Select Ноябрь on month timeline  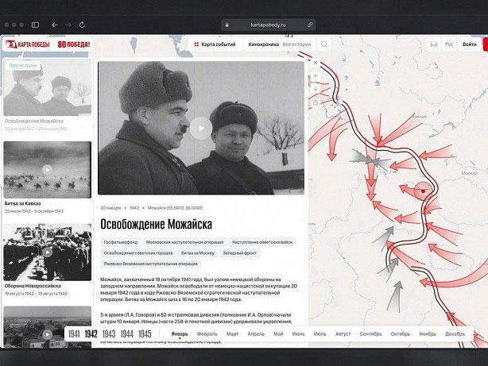tap(428, 334)
